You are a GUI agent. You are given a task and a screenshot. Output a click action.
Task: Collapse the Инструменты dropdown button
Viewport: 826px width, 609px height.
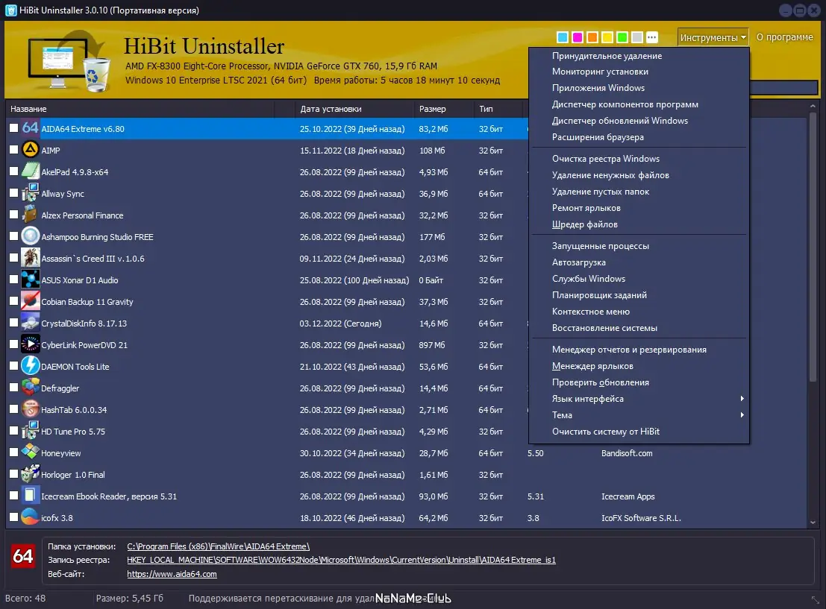click(713, 37)
